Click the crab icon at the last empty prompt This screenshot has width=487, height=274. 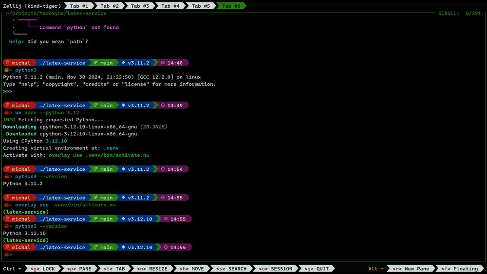click(x=6, y=254)
